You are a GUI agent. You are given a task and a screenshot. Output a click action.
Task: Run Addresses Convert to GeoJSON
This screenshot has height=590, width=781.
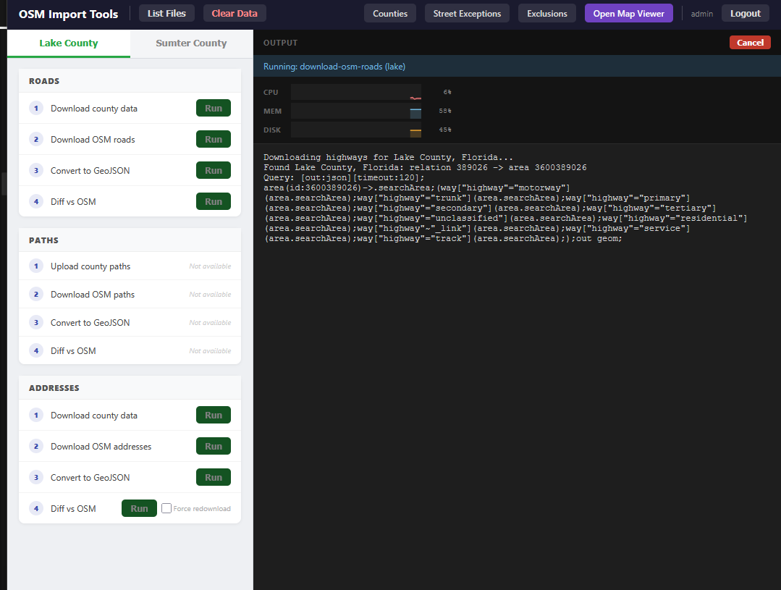pos(214,477)
